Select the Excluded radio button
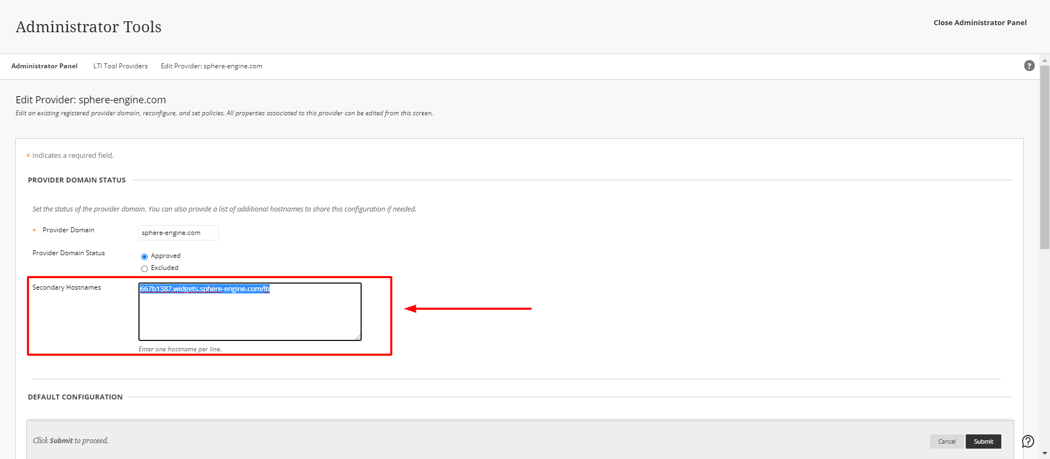The height and width of the screenshot is (459, 1050). (144, 268)
